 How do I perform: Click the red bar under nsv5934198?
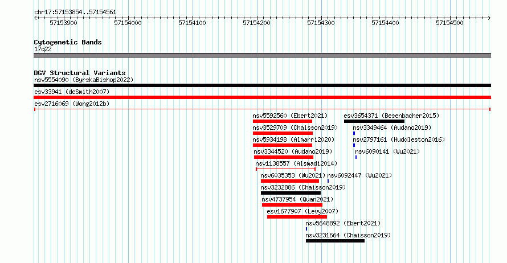tap(283, 145)
